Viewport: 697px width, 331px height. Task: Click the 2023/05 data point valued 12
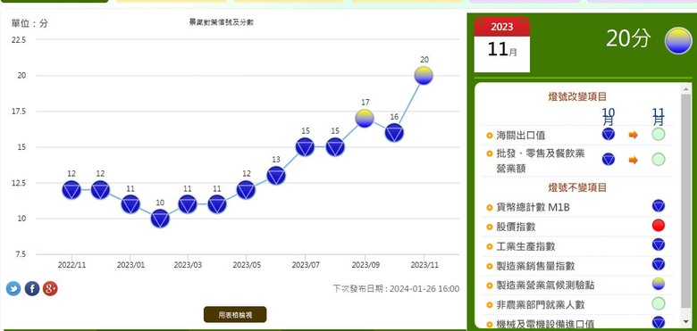click(247, 190)
